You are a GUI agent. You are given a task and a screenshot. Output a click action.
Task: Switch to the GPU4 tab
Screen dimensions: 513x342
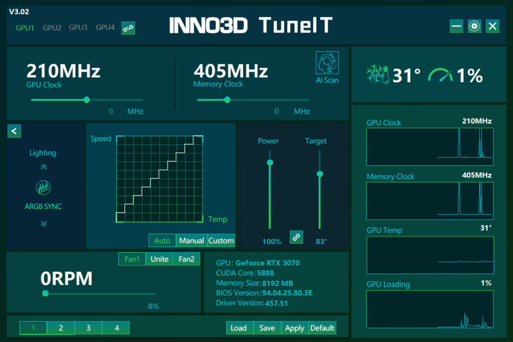pyautogui.click(x=105, y=27)
